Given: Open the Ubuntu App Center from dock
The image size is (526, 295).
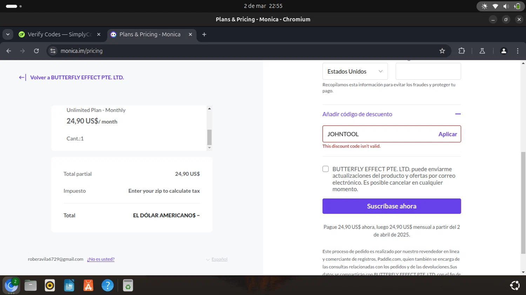Looking at the screenshot, I should coord(88,286).
